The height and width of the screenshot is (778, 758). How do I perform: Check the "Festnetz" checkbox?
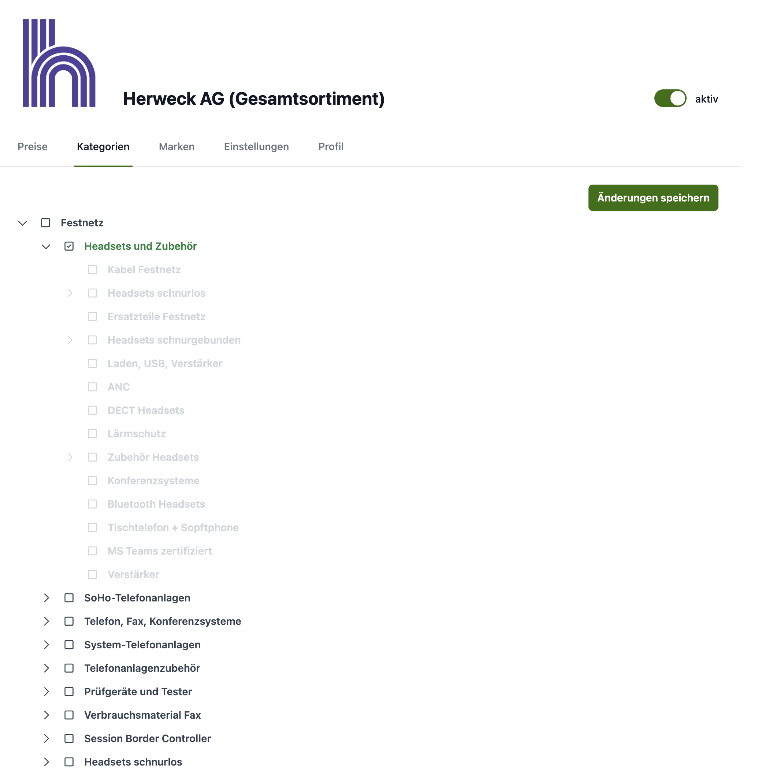[x=45, y=223]
